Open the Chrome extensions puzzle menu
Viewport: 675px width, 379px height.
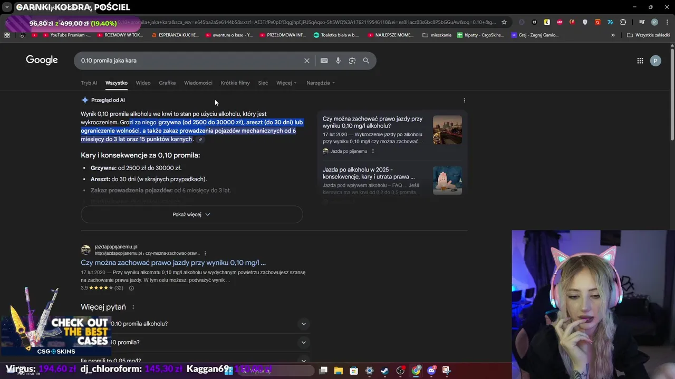click(x=623, y=22)
